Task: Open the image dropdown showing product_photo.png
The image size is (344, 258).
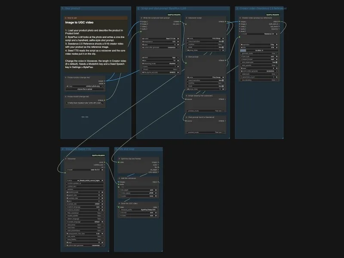Action: click(x=85, y=86)
